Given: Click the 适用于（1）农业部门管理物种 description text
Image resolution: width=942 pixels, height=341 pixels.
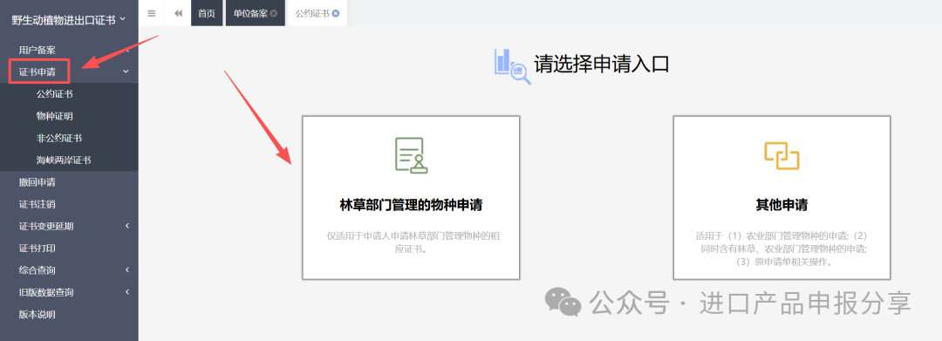Looking at the screenshot, I should coord(782,249).
